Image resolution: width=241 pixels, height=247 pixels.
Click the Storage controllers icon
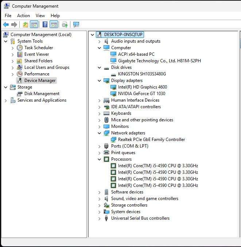(106, 205)
